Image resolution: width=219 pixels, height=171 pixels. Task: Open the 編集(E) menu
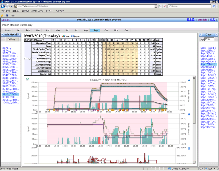[x=16, y=11]
